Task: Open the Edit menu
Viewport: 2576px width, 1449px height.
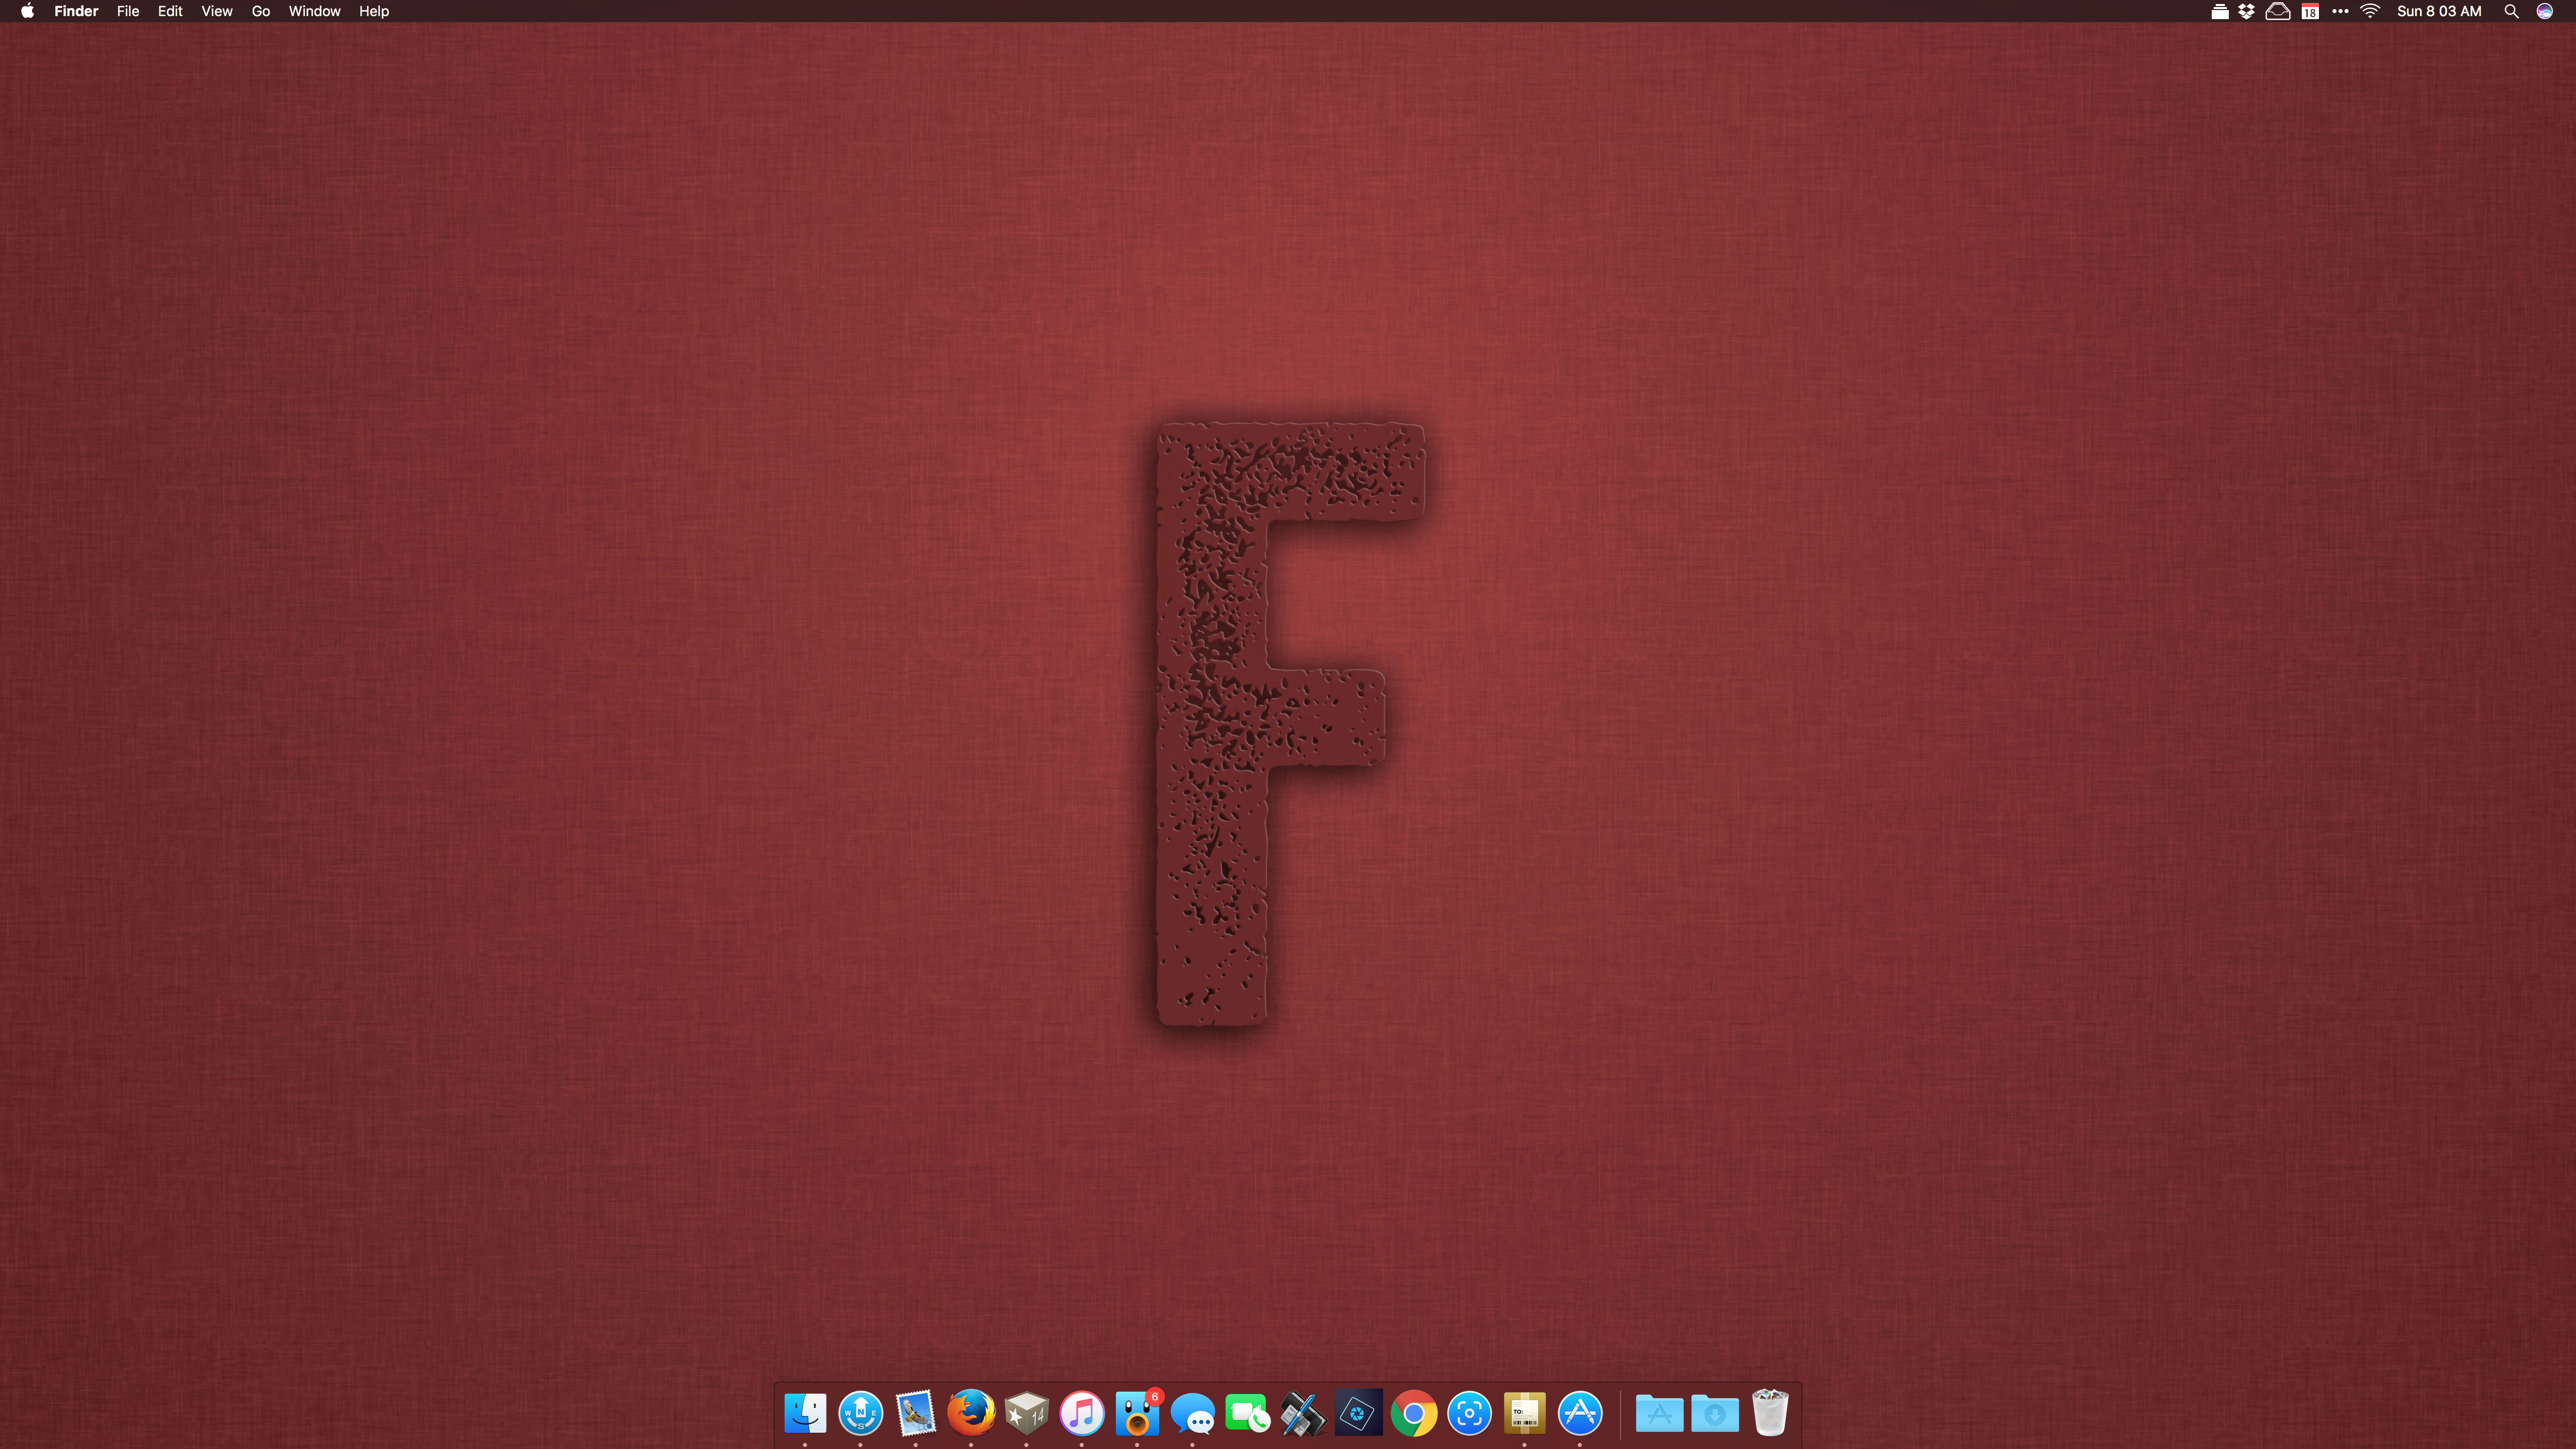Action: (x=170, y=11)
